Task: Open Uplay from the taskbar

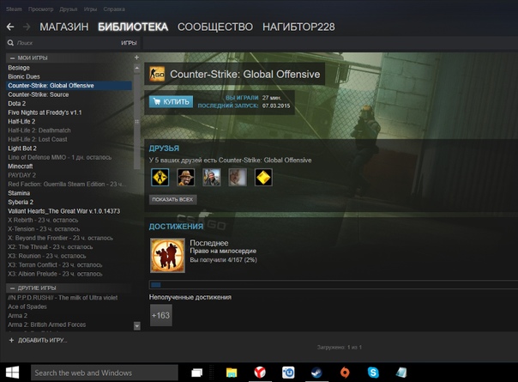Action: (288, 373)
